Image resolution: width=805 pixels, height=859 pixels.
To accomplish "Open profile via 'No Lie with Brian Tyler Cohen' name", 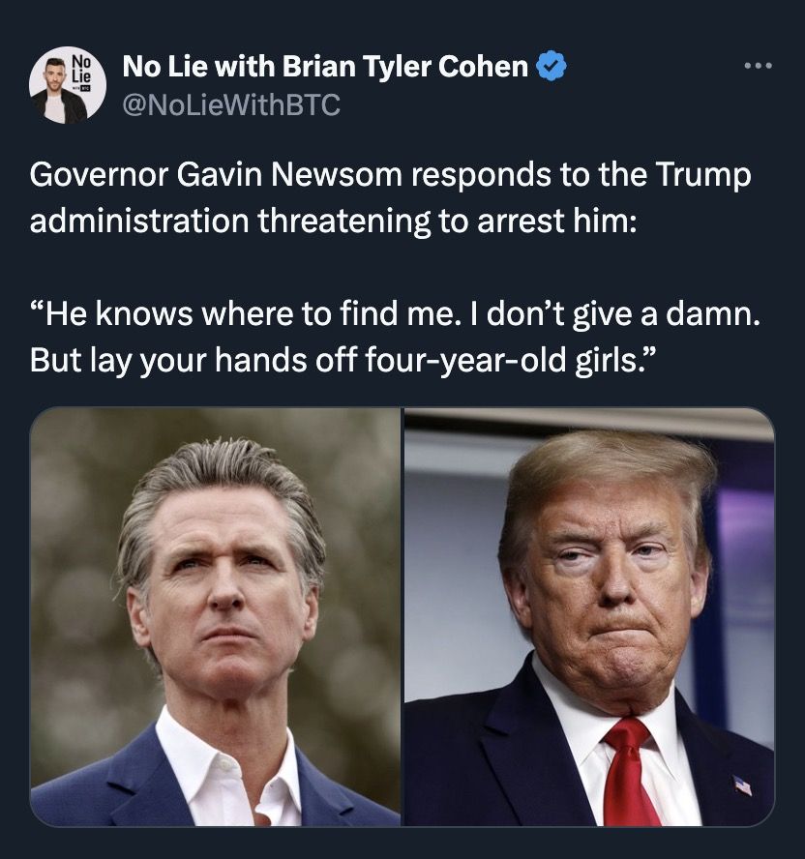I will [325, 67].
